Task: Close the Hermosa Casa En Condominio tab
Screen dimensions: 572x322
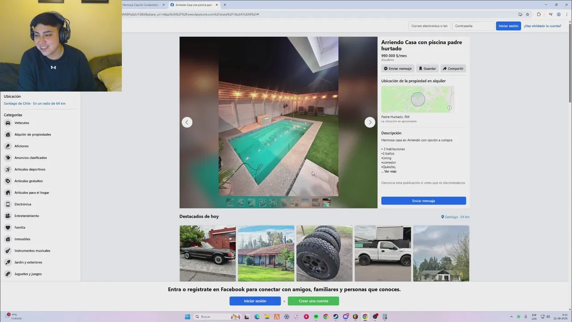Action: [x=164, y=5]
